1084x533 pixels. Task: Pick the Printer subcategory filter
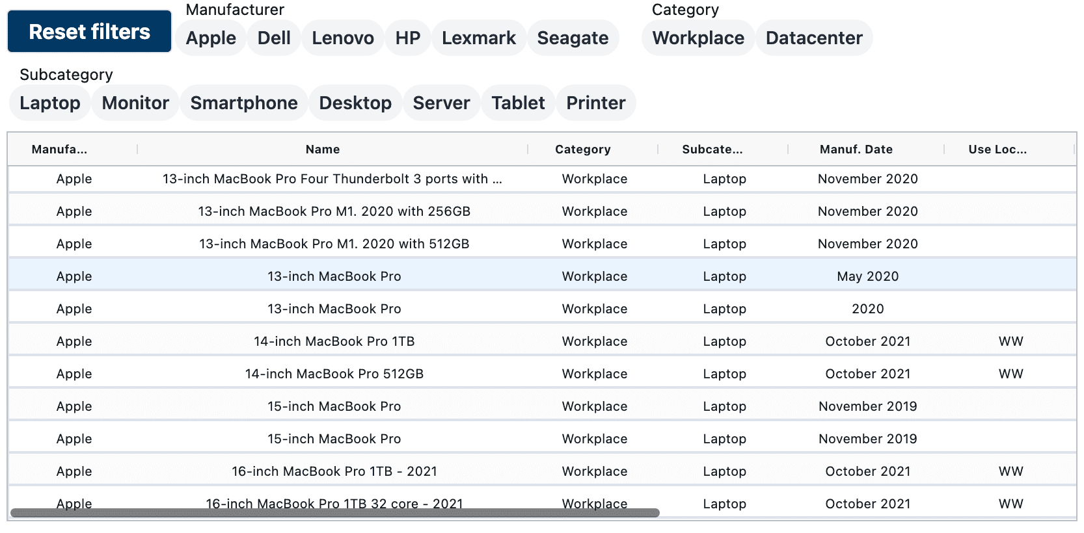coord(595,103)
